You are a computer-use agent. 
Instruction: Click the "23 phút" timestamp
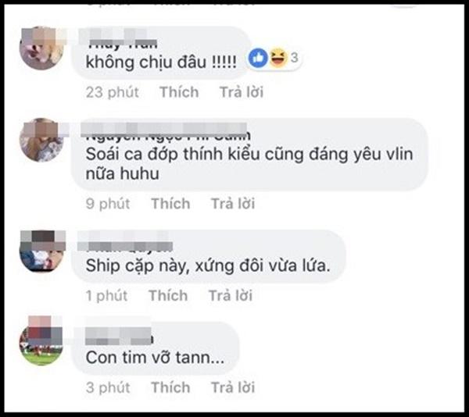[112, 91]
